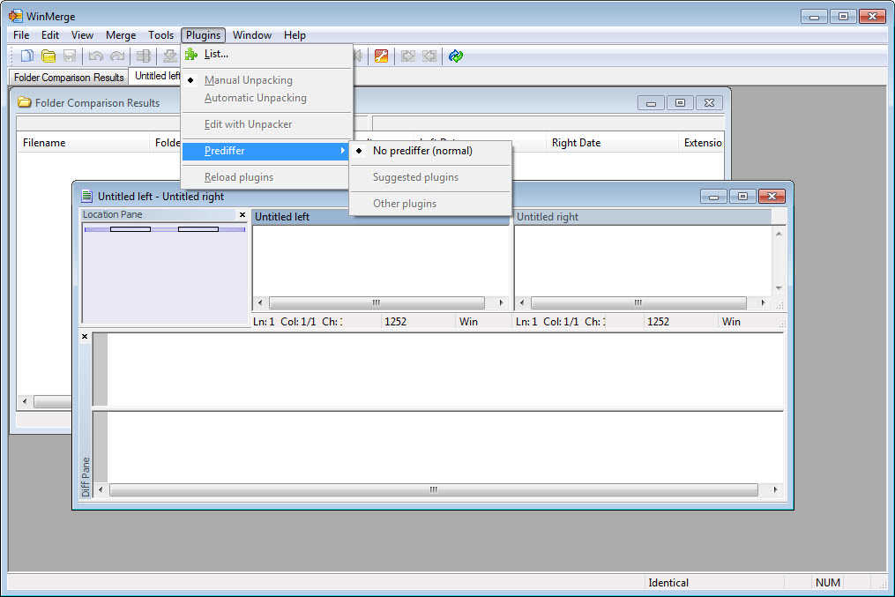Open Options via the wrench toolbar icon
Viewport: 895px width, 597px height.
(381, 56)
